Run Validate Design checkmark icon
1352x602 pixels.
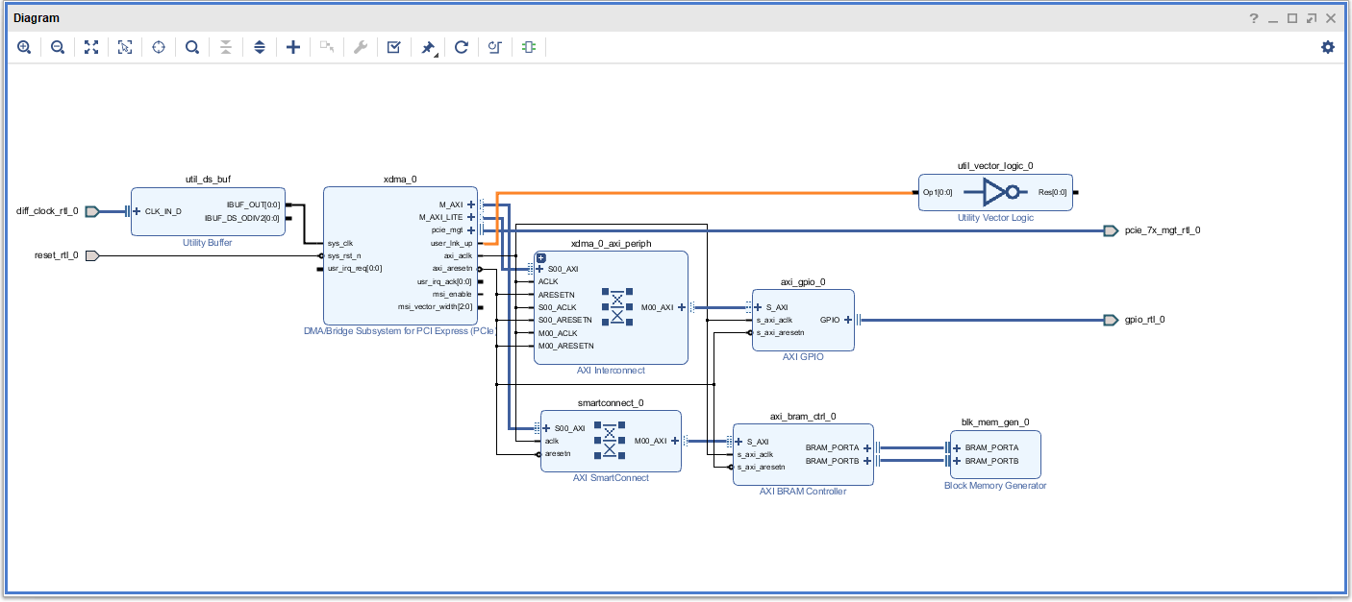(x=394, y=47)
